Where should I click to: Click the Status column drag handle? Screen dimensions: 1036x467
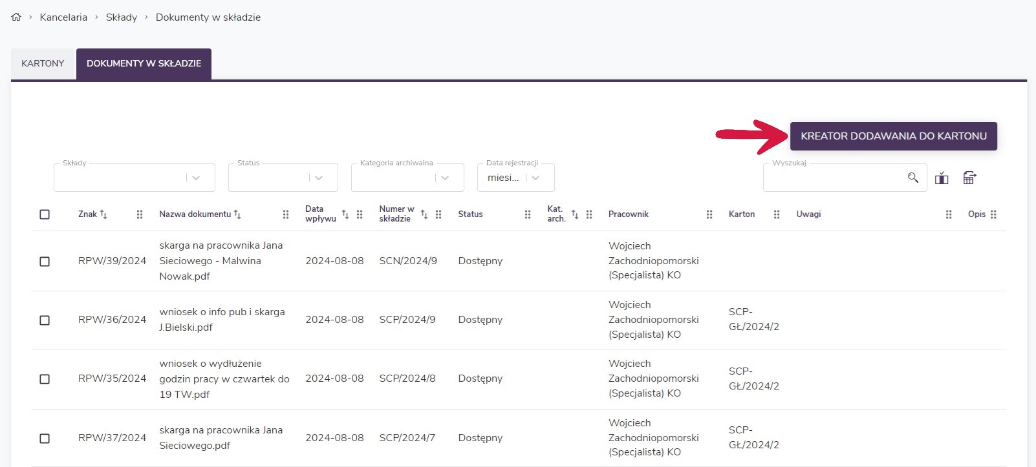click(x=528, y=214)
